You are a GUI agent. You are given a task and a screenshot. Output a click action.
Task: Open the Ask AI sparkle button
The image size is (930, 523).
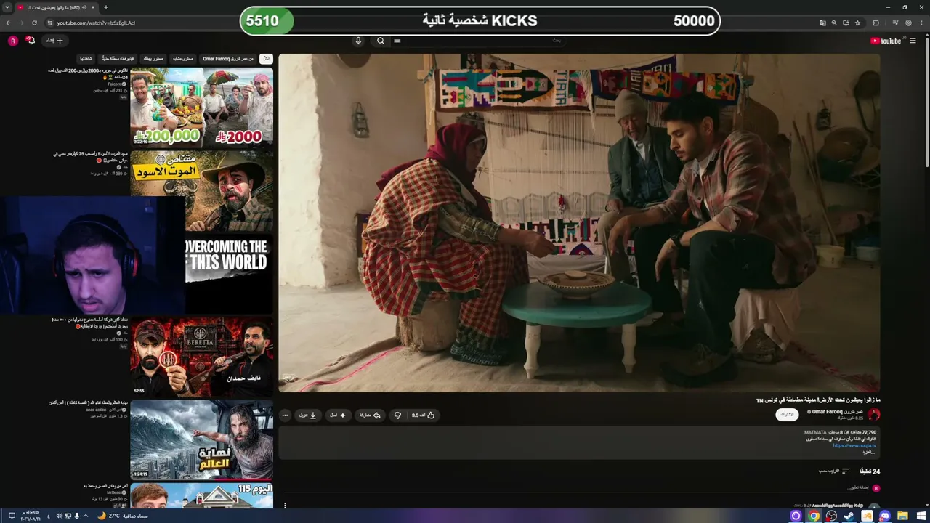pos(338,415)
